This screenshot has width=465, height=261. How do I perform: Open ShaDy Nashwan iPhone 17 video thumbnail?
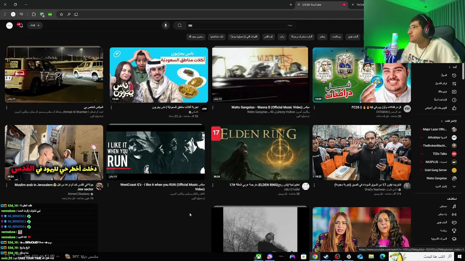[x=362, y=153]
